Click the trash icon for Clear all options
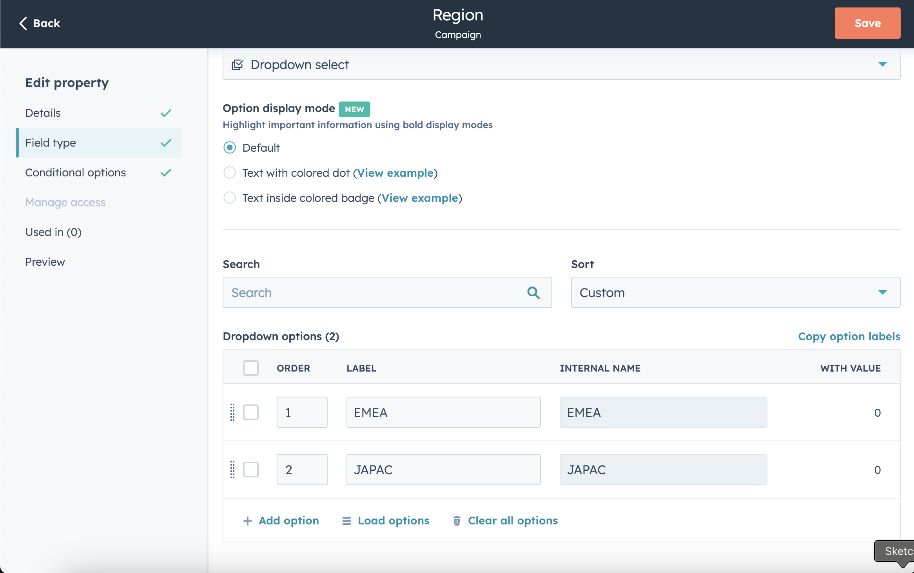Viewport: 914px width, 573px height. point(457,521)
